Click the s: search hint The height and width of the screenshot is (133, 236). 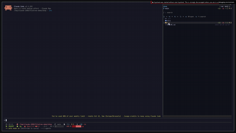201,17
